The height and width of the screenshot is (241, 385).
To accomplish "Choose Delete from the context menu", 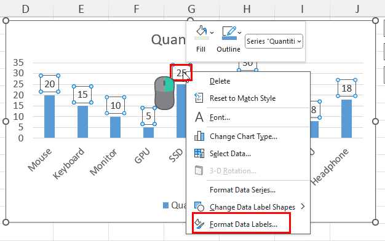I will pos(248,81).
